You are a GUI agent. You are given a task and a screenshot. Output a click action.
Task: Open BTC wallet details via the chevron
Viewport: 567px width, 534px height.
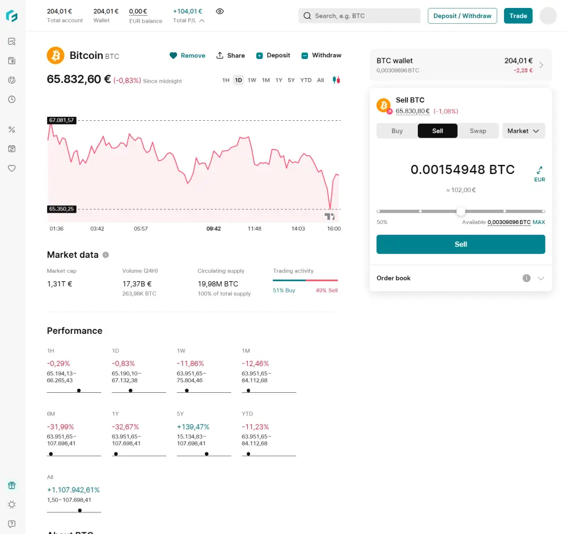coord(543,65)
